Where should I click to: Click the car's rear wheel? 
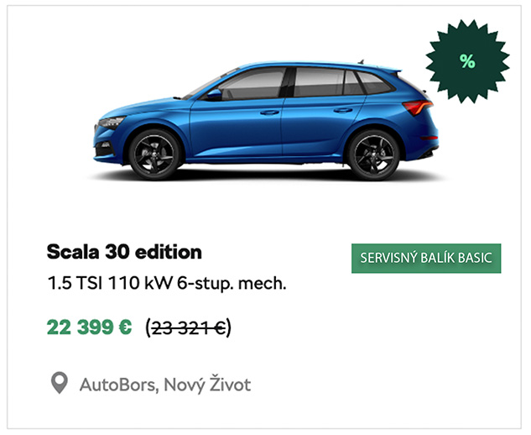click(373, 155)
